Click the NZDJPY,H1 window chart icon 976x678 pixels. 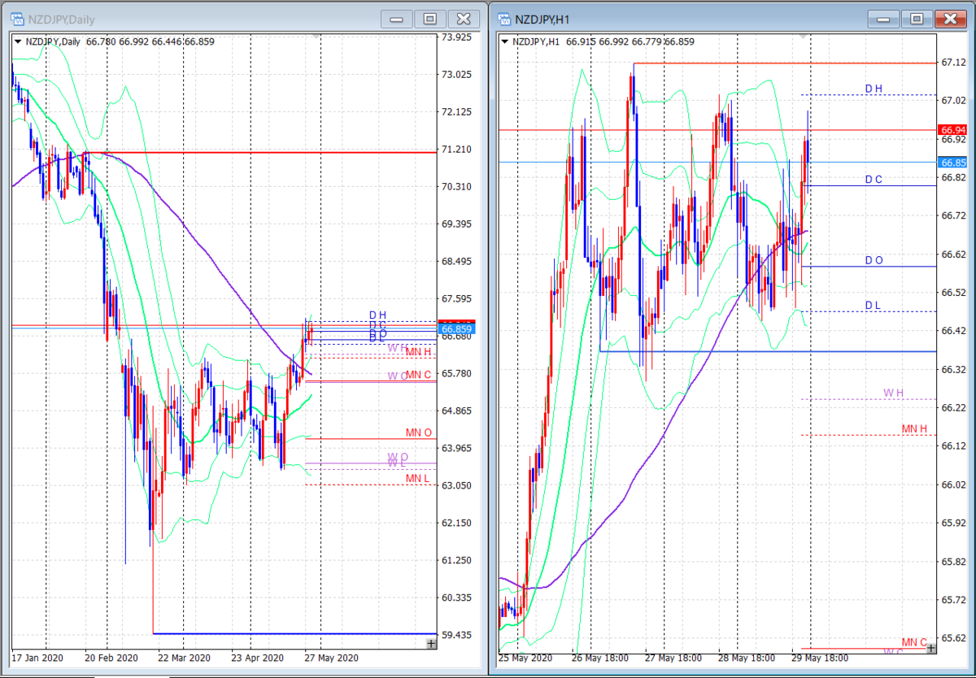(504, 18)
